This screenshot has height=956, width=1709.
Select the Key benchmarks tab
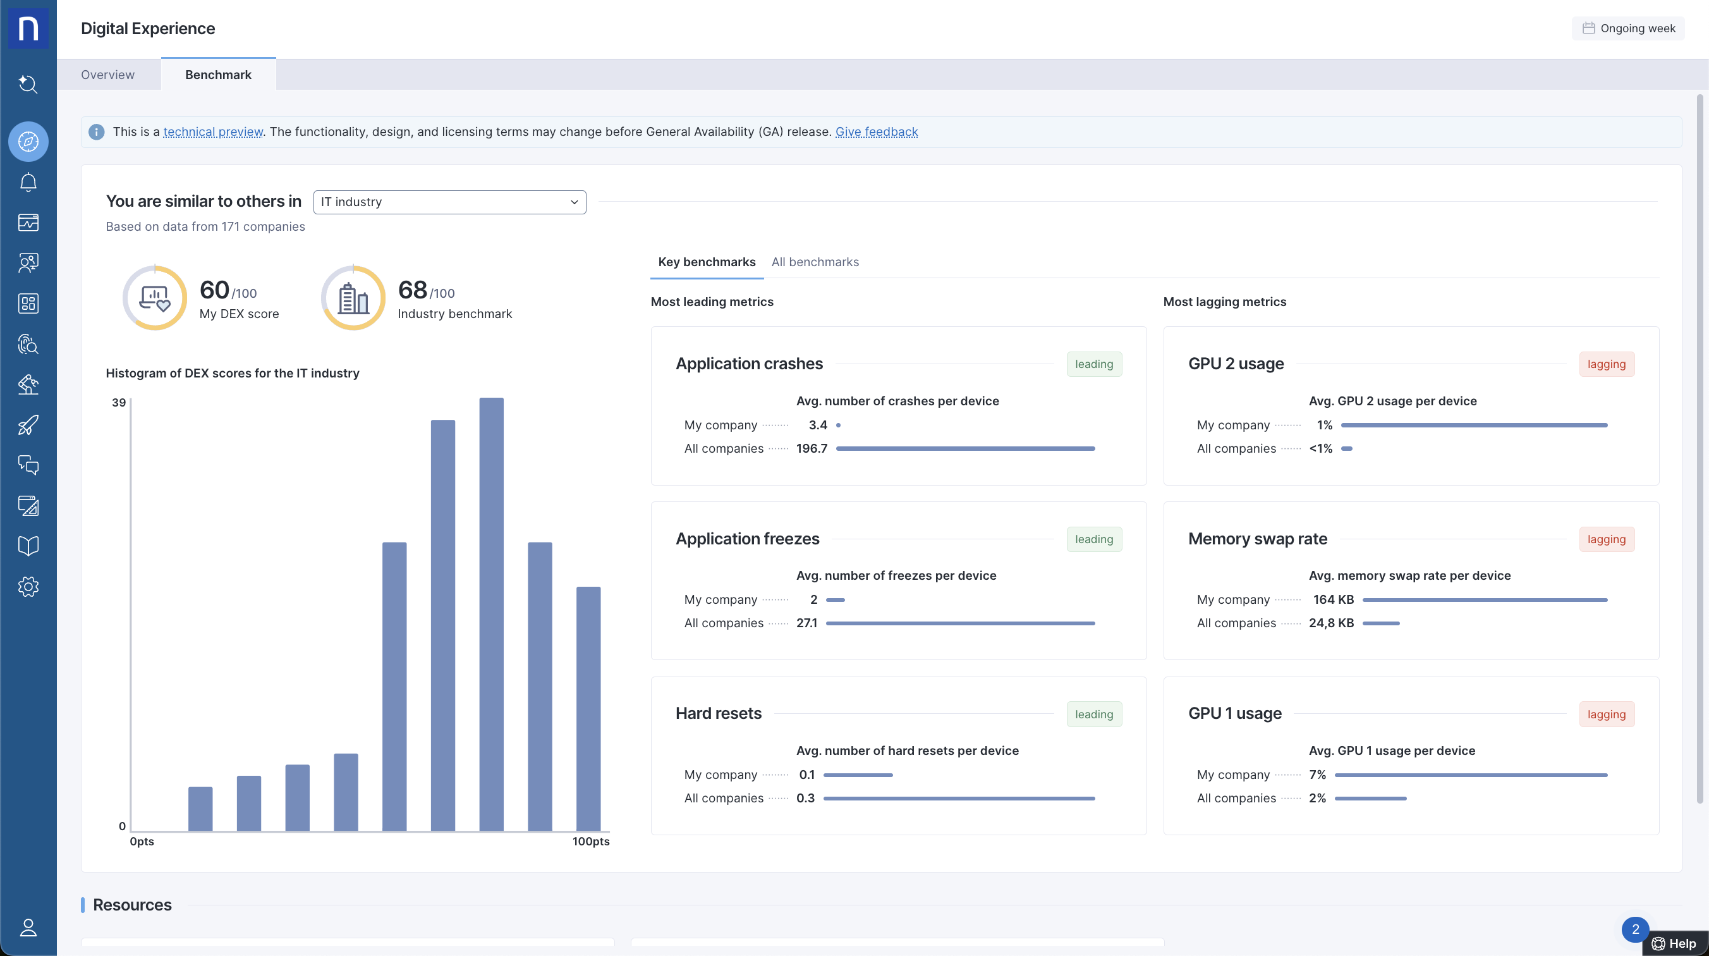pyautogui.click(x=706, y=262)
